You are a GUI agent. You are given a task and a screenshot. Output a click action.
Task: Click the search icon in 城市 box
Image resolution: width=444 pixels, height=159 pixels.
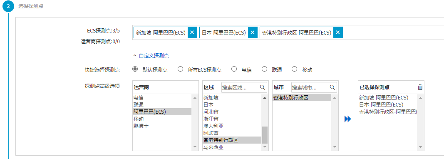point(332,87)
